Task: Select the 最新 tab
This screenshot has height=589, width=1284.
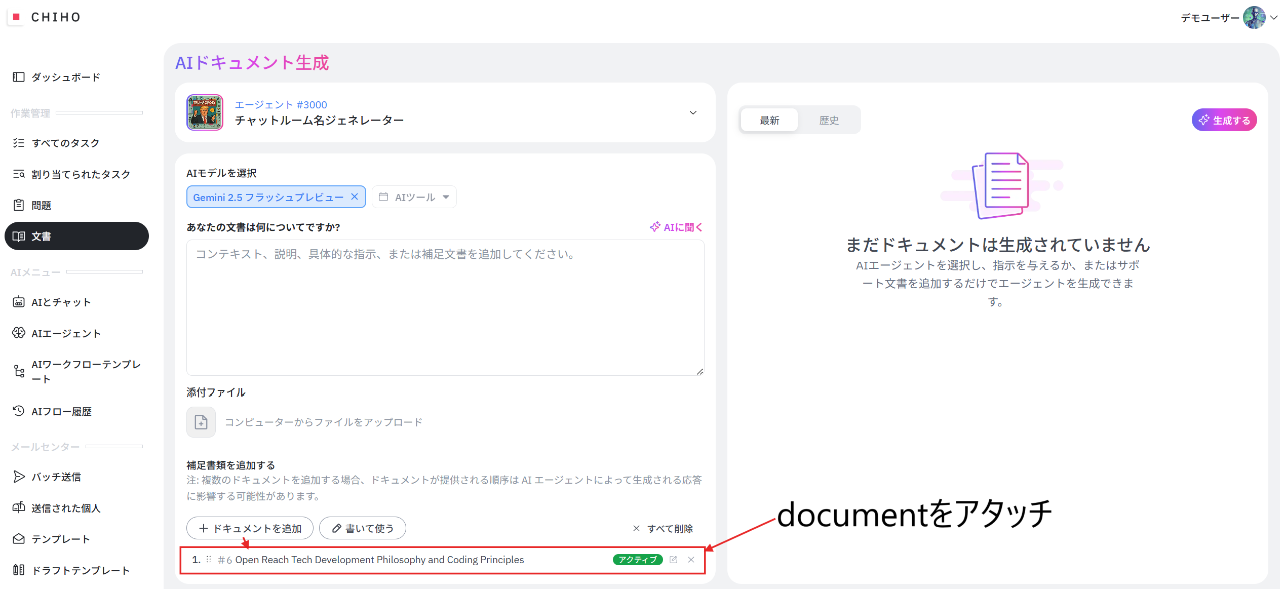Action: pos(769,121)
